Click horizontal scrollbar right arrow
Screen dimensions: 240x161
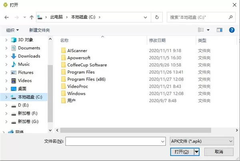pos(237,130)
